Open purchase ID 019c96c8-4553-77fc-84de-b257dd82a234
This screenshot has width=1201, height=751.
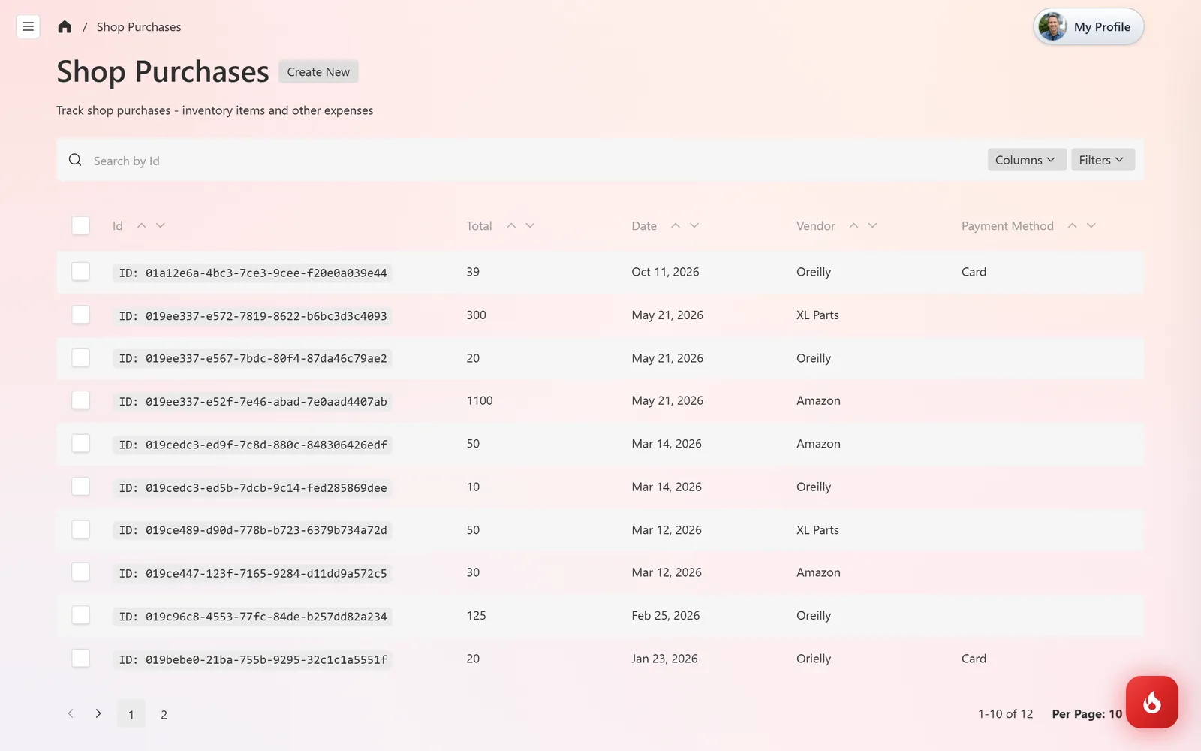point(253,617)
